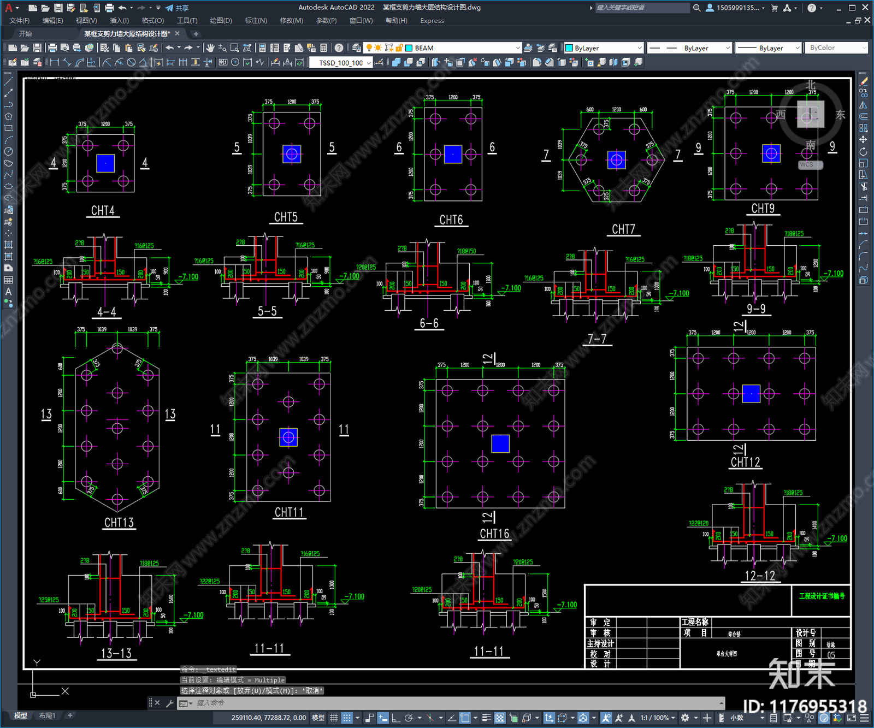The image size is (874, 728).
Task: Open the 绘图(D) menu
Action: (x=221, y=20)
